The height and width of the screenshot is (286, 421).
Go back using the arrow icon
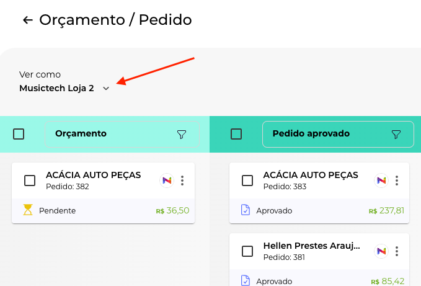(x=27, y=20)
